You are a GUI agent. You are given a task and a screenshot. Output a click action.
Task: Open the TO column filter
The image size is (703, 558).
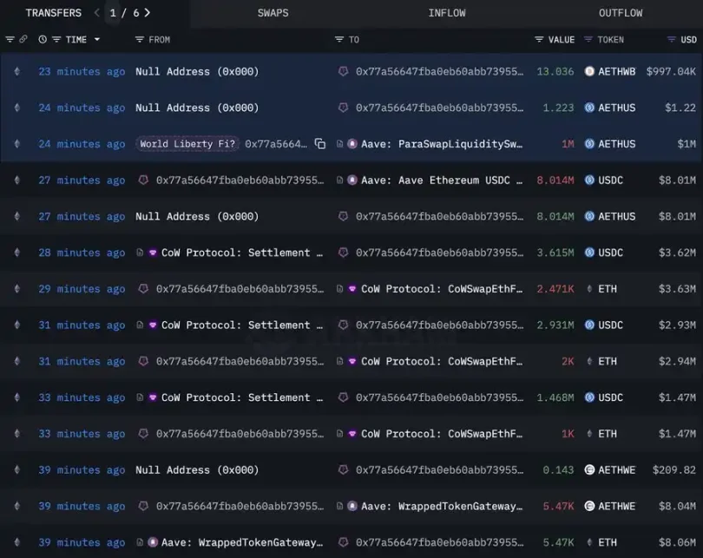pyautogui.click(x=339, y=40)
